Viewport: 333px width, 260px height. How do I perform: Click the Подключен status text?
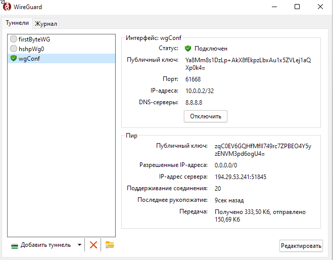(x=211, y=49)
